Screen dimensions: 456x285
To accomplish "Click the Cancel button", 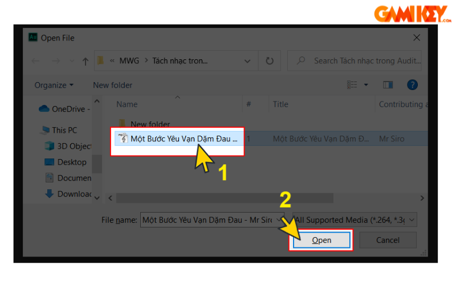I will [388, 240].
